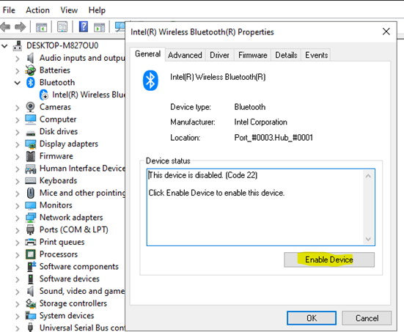Click the Mice and other pointing icon

[x=30, y=193]
